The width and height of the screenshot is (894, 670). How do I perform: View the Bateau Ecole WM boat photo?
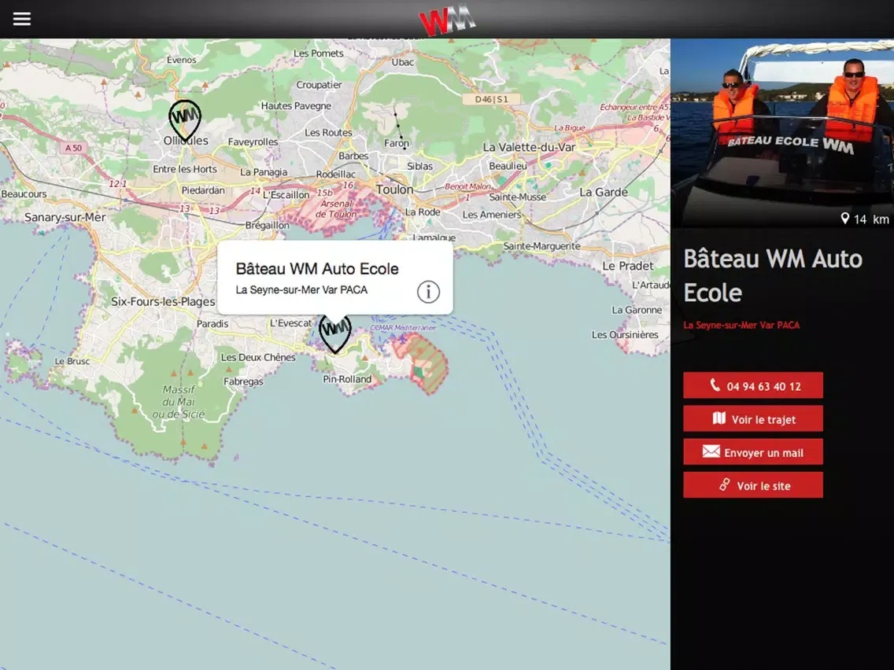[x=782, y=134]
